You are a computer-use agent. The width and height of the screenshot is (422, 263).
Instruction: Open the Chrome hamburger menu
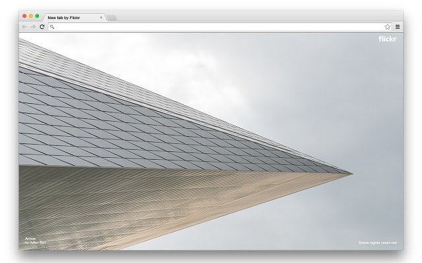[398, 27]
